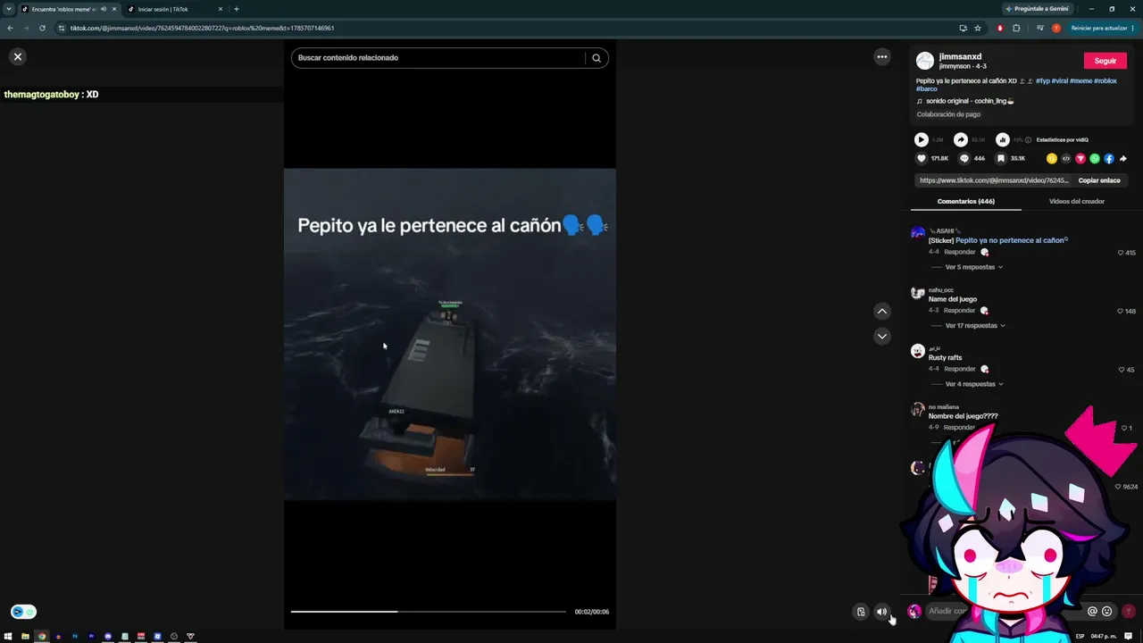This screenshot has height=643, width=1143.
Task: Click the vidIQ bar chart statistics icon
Action: coord(1003,139)
